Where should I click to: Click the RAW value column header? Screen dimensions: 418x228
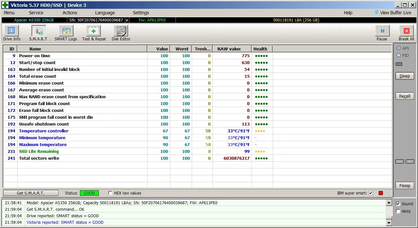point(232,49)
